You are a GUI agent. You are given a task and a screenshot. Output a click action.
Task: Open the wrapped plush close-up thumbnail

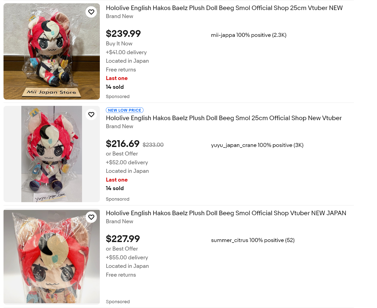[x=52, y=257]
